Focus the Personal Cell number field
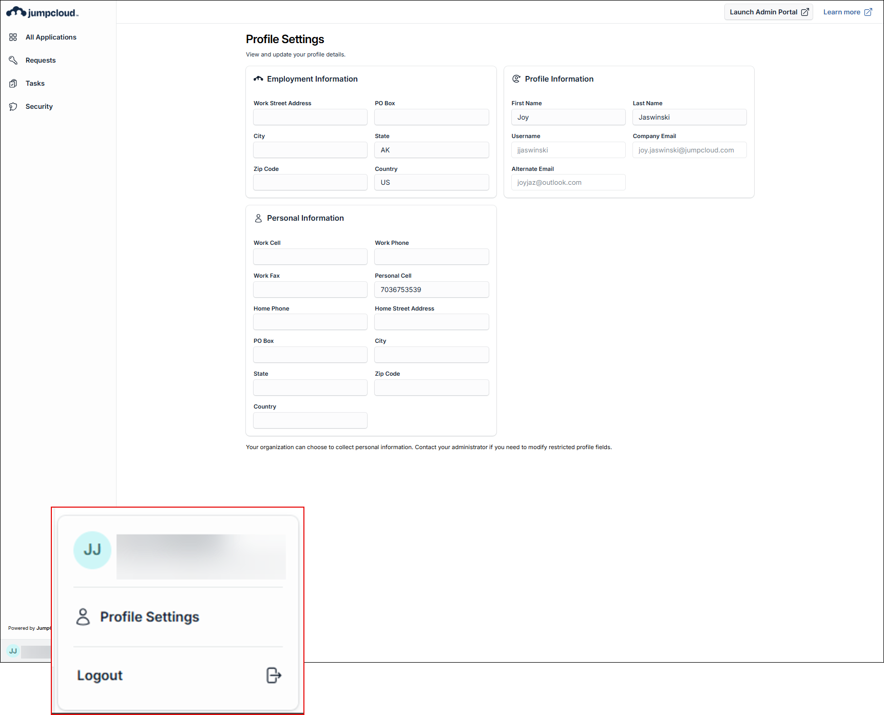This screenshot has width=884, height=715. click(431, 289)
